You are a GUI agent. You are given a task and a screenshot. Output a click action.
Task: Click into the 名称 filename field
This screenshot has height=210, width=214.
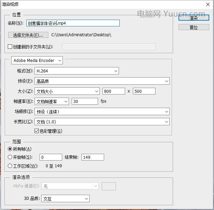pos(73,23)
